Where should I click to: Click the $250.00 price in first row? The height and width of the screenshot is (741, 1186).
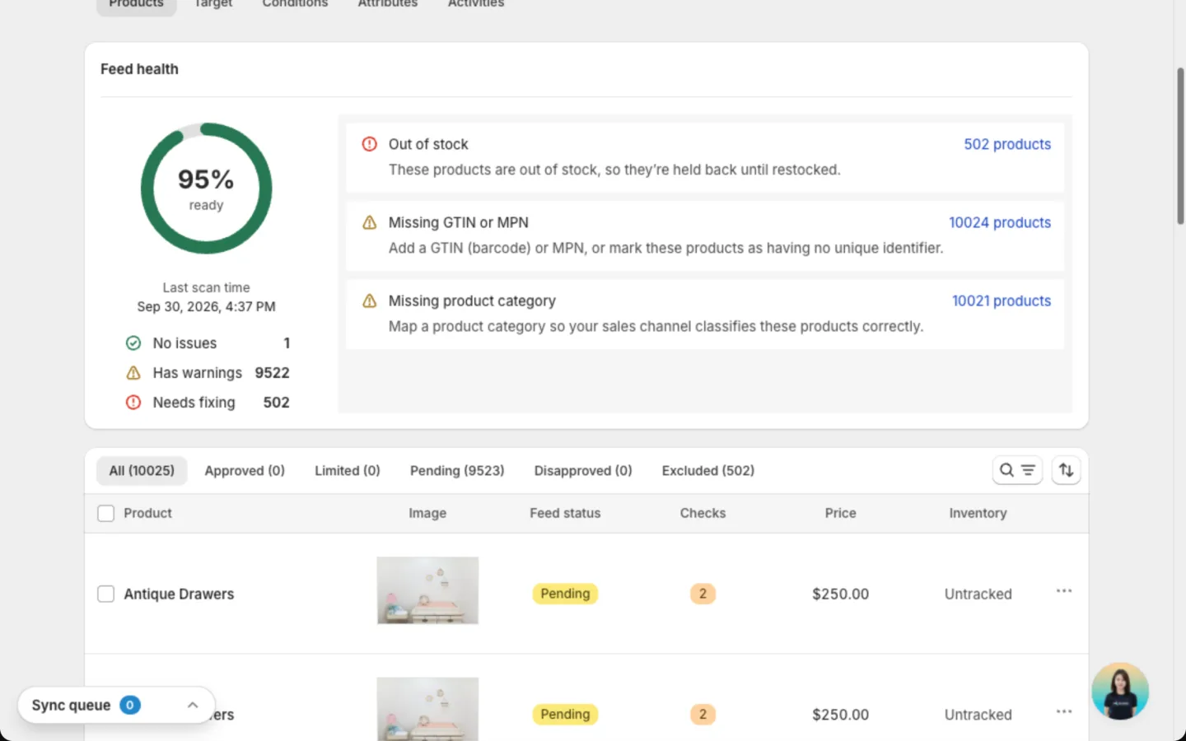pyautogui.click(x=840, y=594)
